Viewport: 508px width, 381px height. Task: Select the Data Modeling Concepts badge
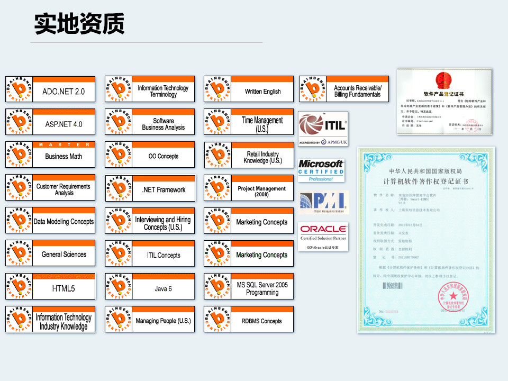pyautogui.click(x=50, y=220)
